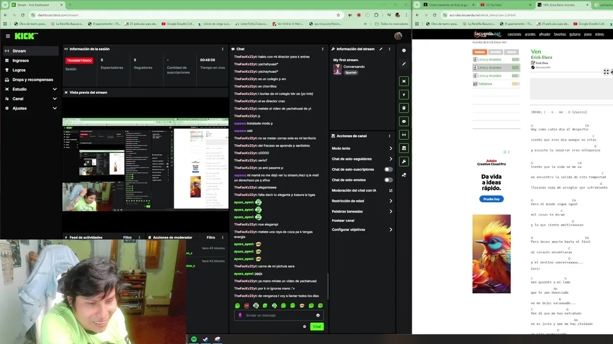Open Acciones de canal three-dot menu
613x344 pixels.
point(389,136)
